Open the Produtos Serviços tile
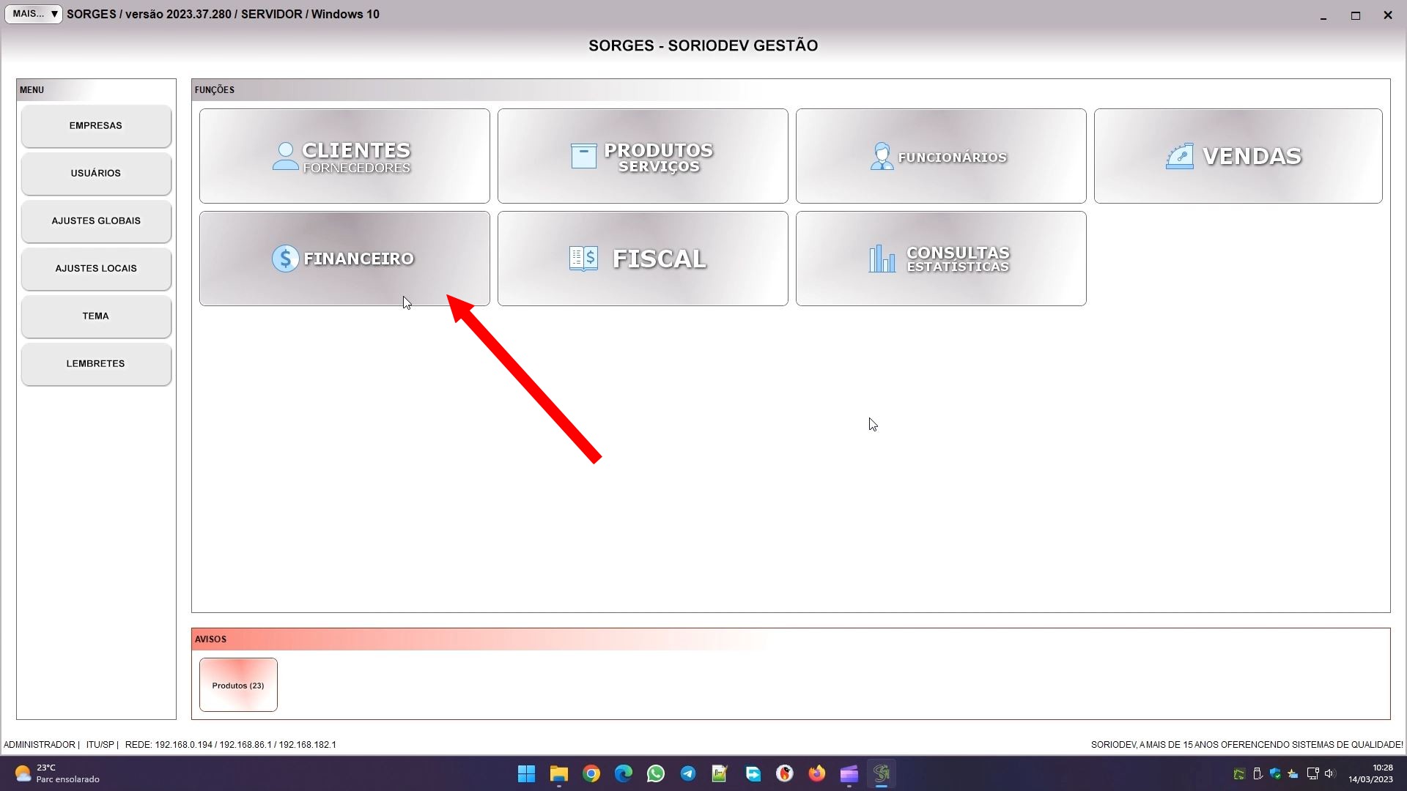1407x791 pixels. (642, 156)
